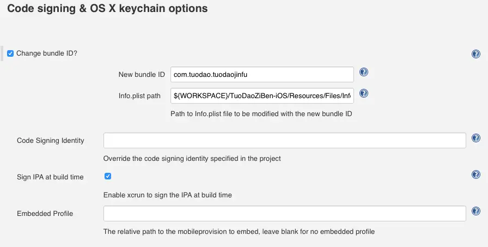488x247 pixels.
Task: Click the 'Code Signing Identity' label
Action: [x=51, y=141]
